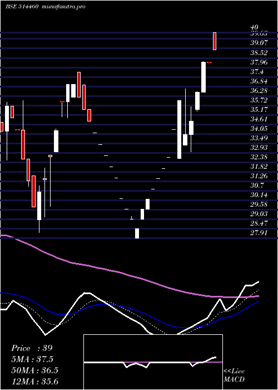This screenshot has width=278, height=390.
Task: Click the <<Live MACD label
Action: [234, 376]
